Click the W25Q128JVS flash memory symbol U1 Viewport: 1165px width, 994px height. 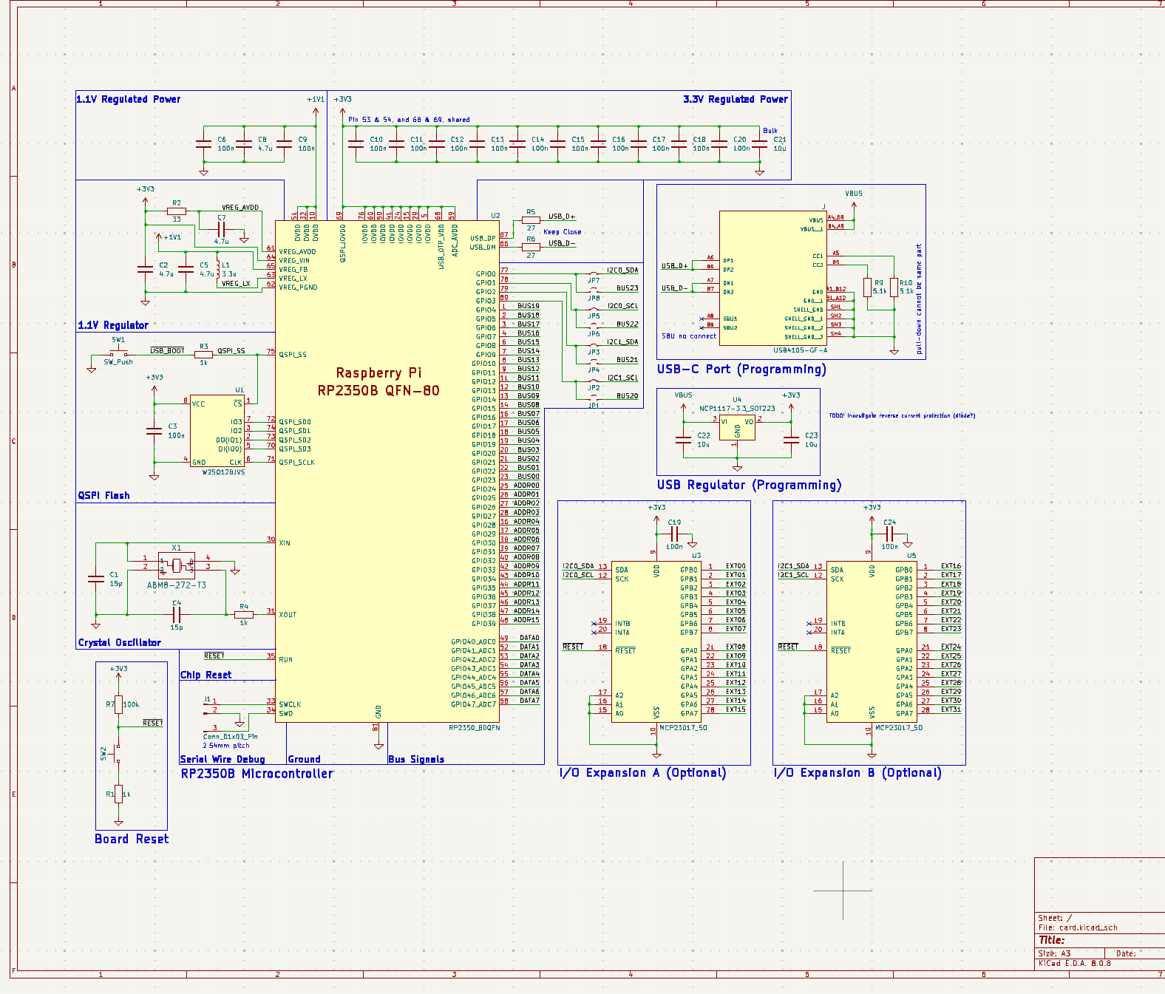pos(217,432)
